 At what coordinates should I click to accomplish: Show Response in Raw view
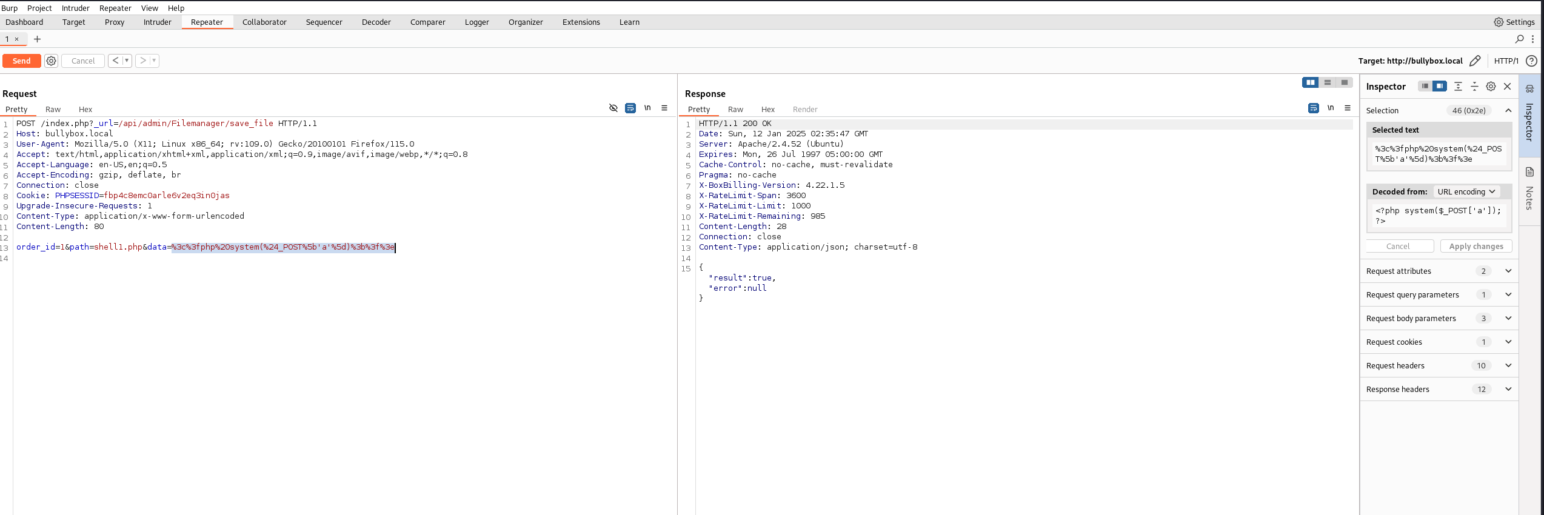click(735, 109)
